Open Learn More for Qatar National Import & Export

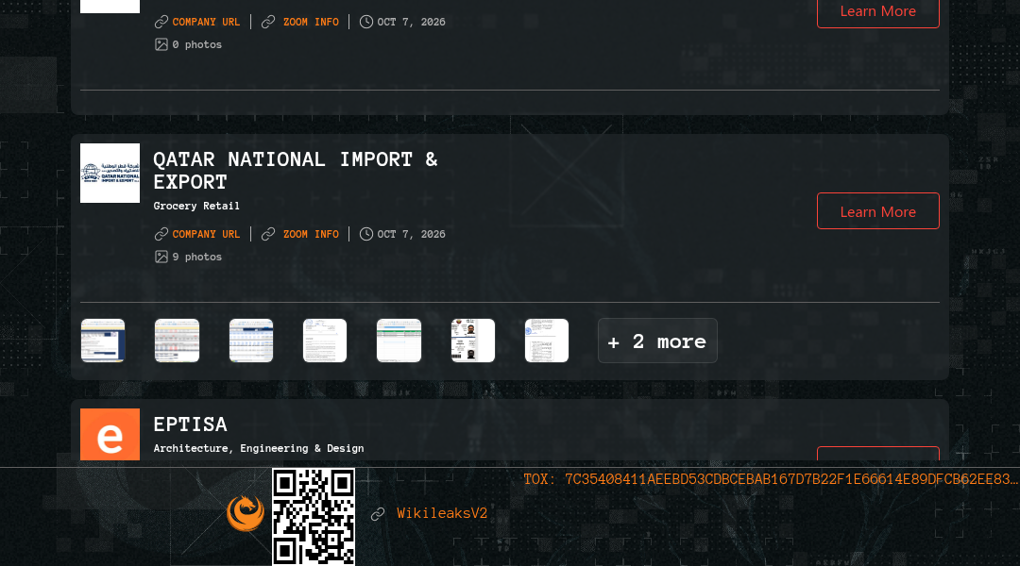[877, 211]
